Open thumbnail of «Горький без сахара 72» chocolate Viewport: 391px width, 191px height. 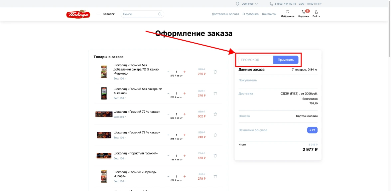104,94
